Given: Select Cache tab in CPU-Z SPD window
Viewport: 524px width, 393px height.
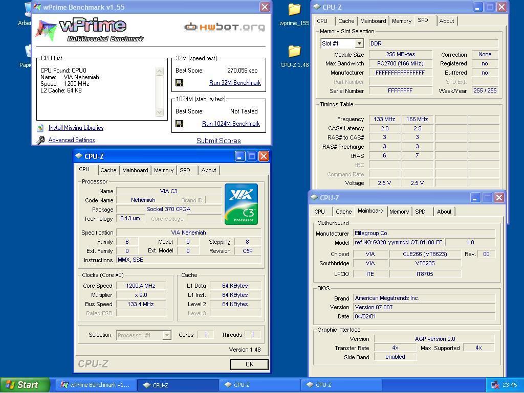Looking at the screenshot, I should pyautogui.click(x=346, y=21).
